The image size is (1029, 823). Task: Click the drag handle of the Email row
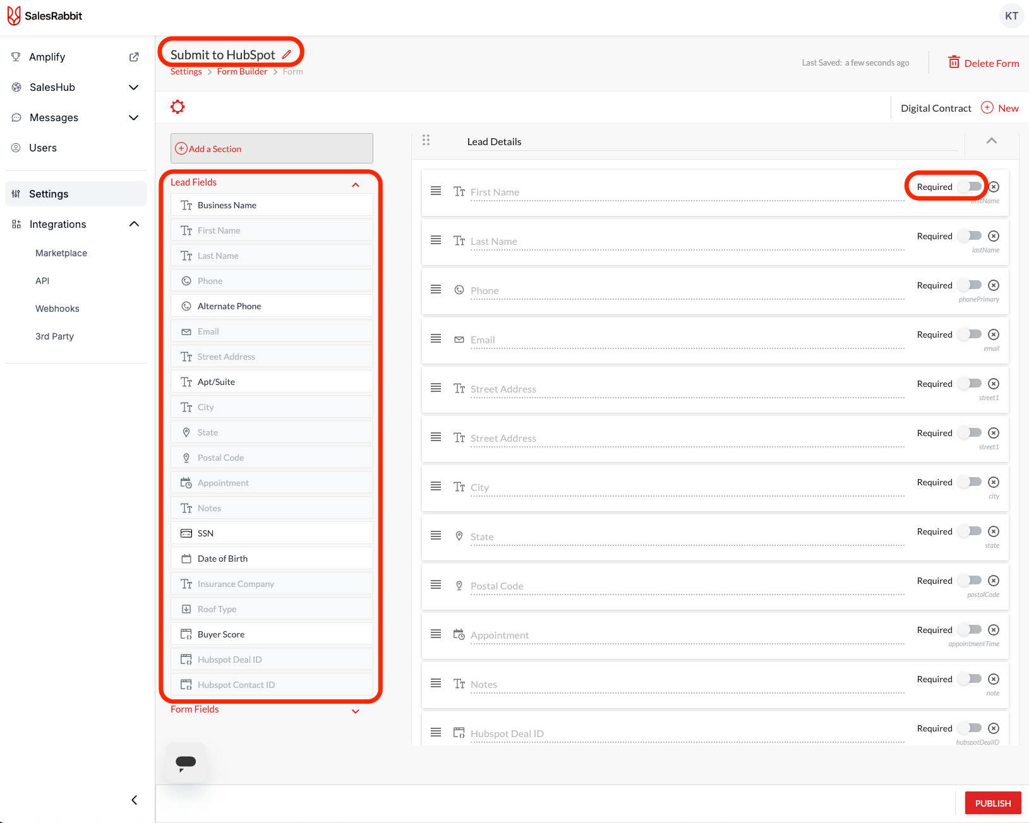coord(436,338)
